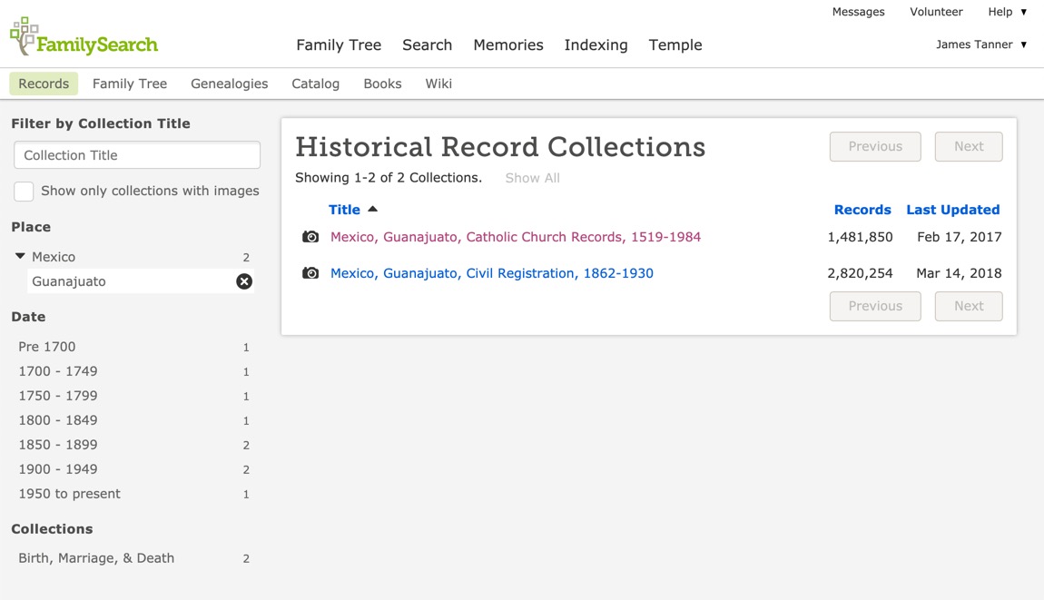Filter by 1750 - 1799 date range

58,396
